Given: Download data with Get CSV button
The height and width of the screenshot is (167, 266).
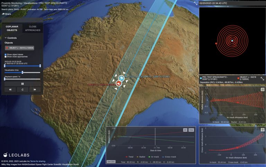Looking at the screenshot, I should pyautogui.click(x=111, y=162).
